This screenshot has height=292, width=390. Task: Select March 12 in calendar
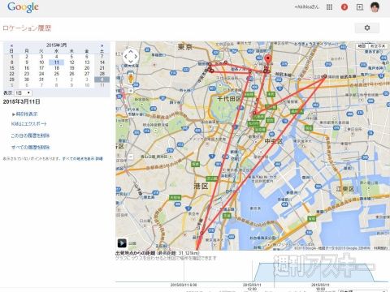pyautogui.click(x=71, y=62)
